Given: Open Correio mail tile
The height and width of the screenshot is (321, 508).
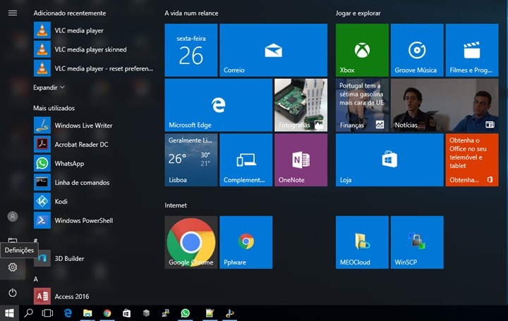Looking at the screenshot, I should point(273,49).
